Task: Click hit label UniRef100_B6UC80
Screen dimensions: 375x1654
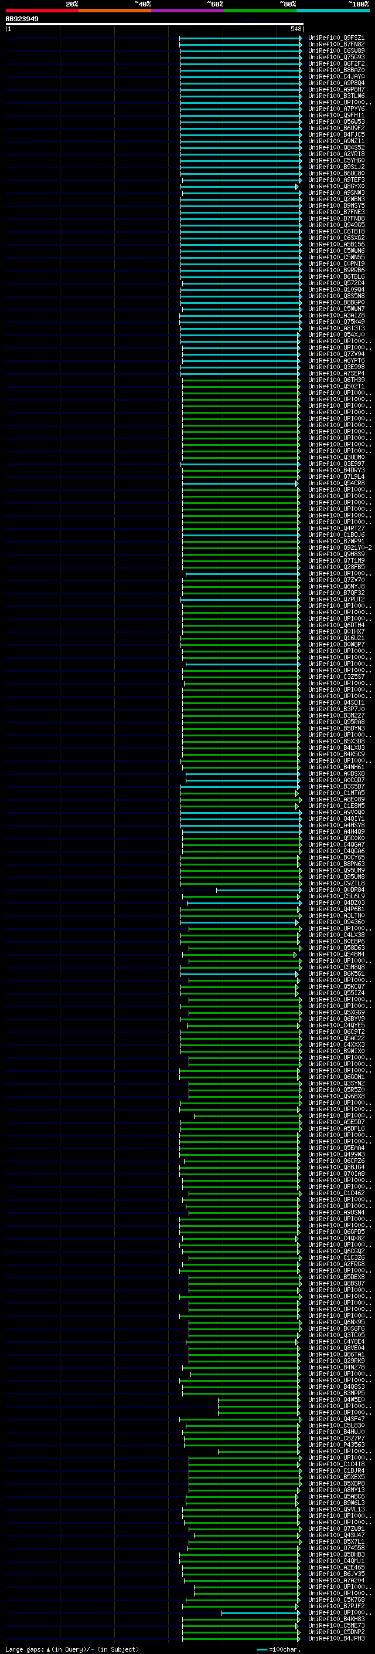Action: pyautogui.click(x=336, y=173)
